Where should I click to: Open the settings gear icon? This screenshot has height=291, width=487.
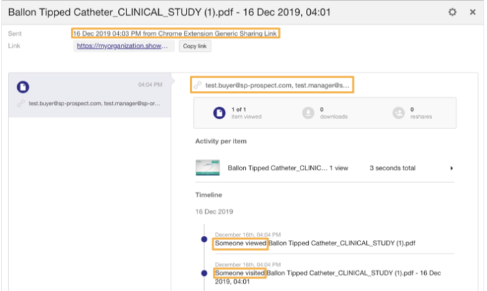click(x=452, y=12)
